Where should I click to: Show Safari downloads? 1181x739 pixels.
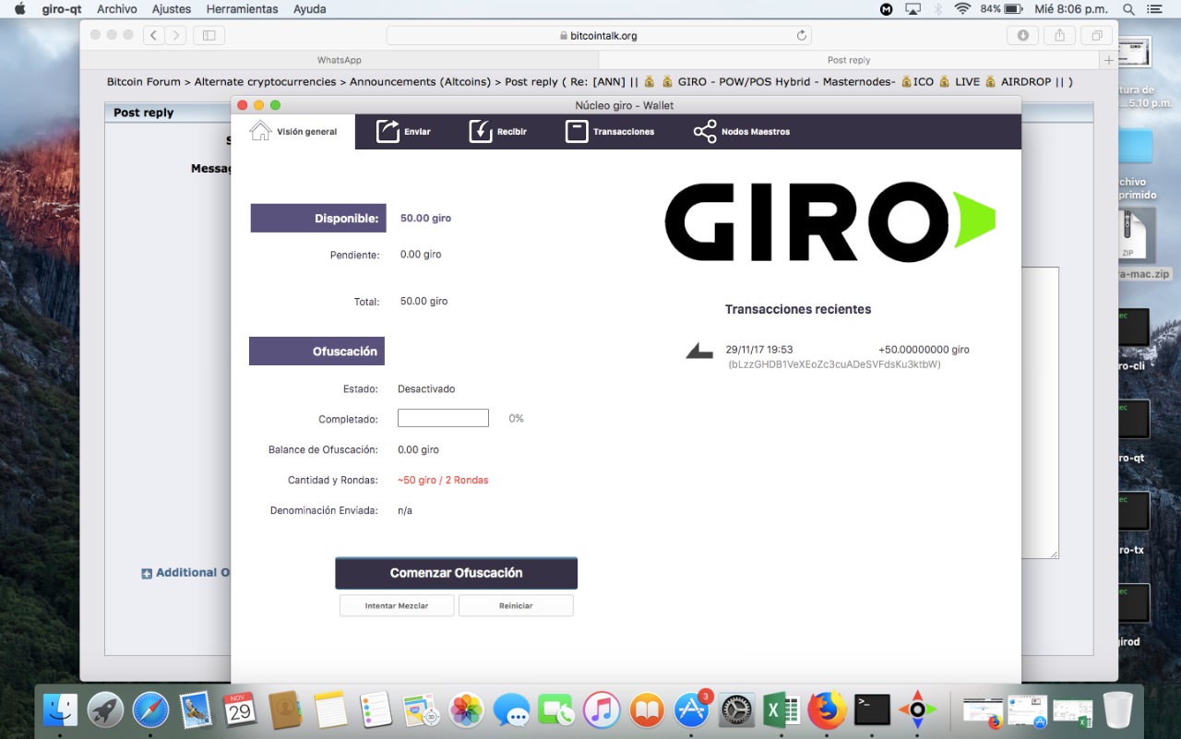pyautogui.click(x=1022, y=35)
